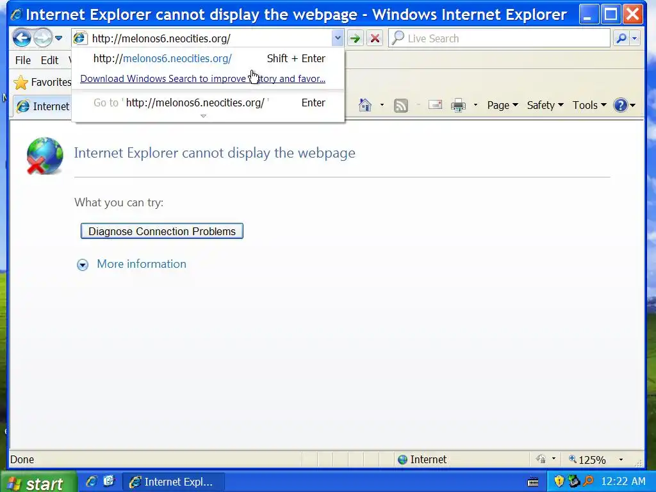This screenshot has height=492, width=656.
Task: Click the error globe icon
Action: point(45,155)
